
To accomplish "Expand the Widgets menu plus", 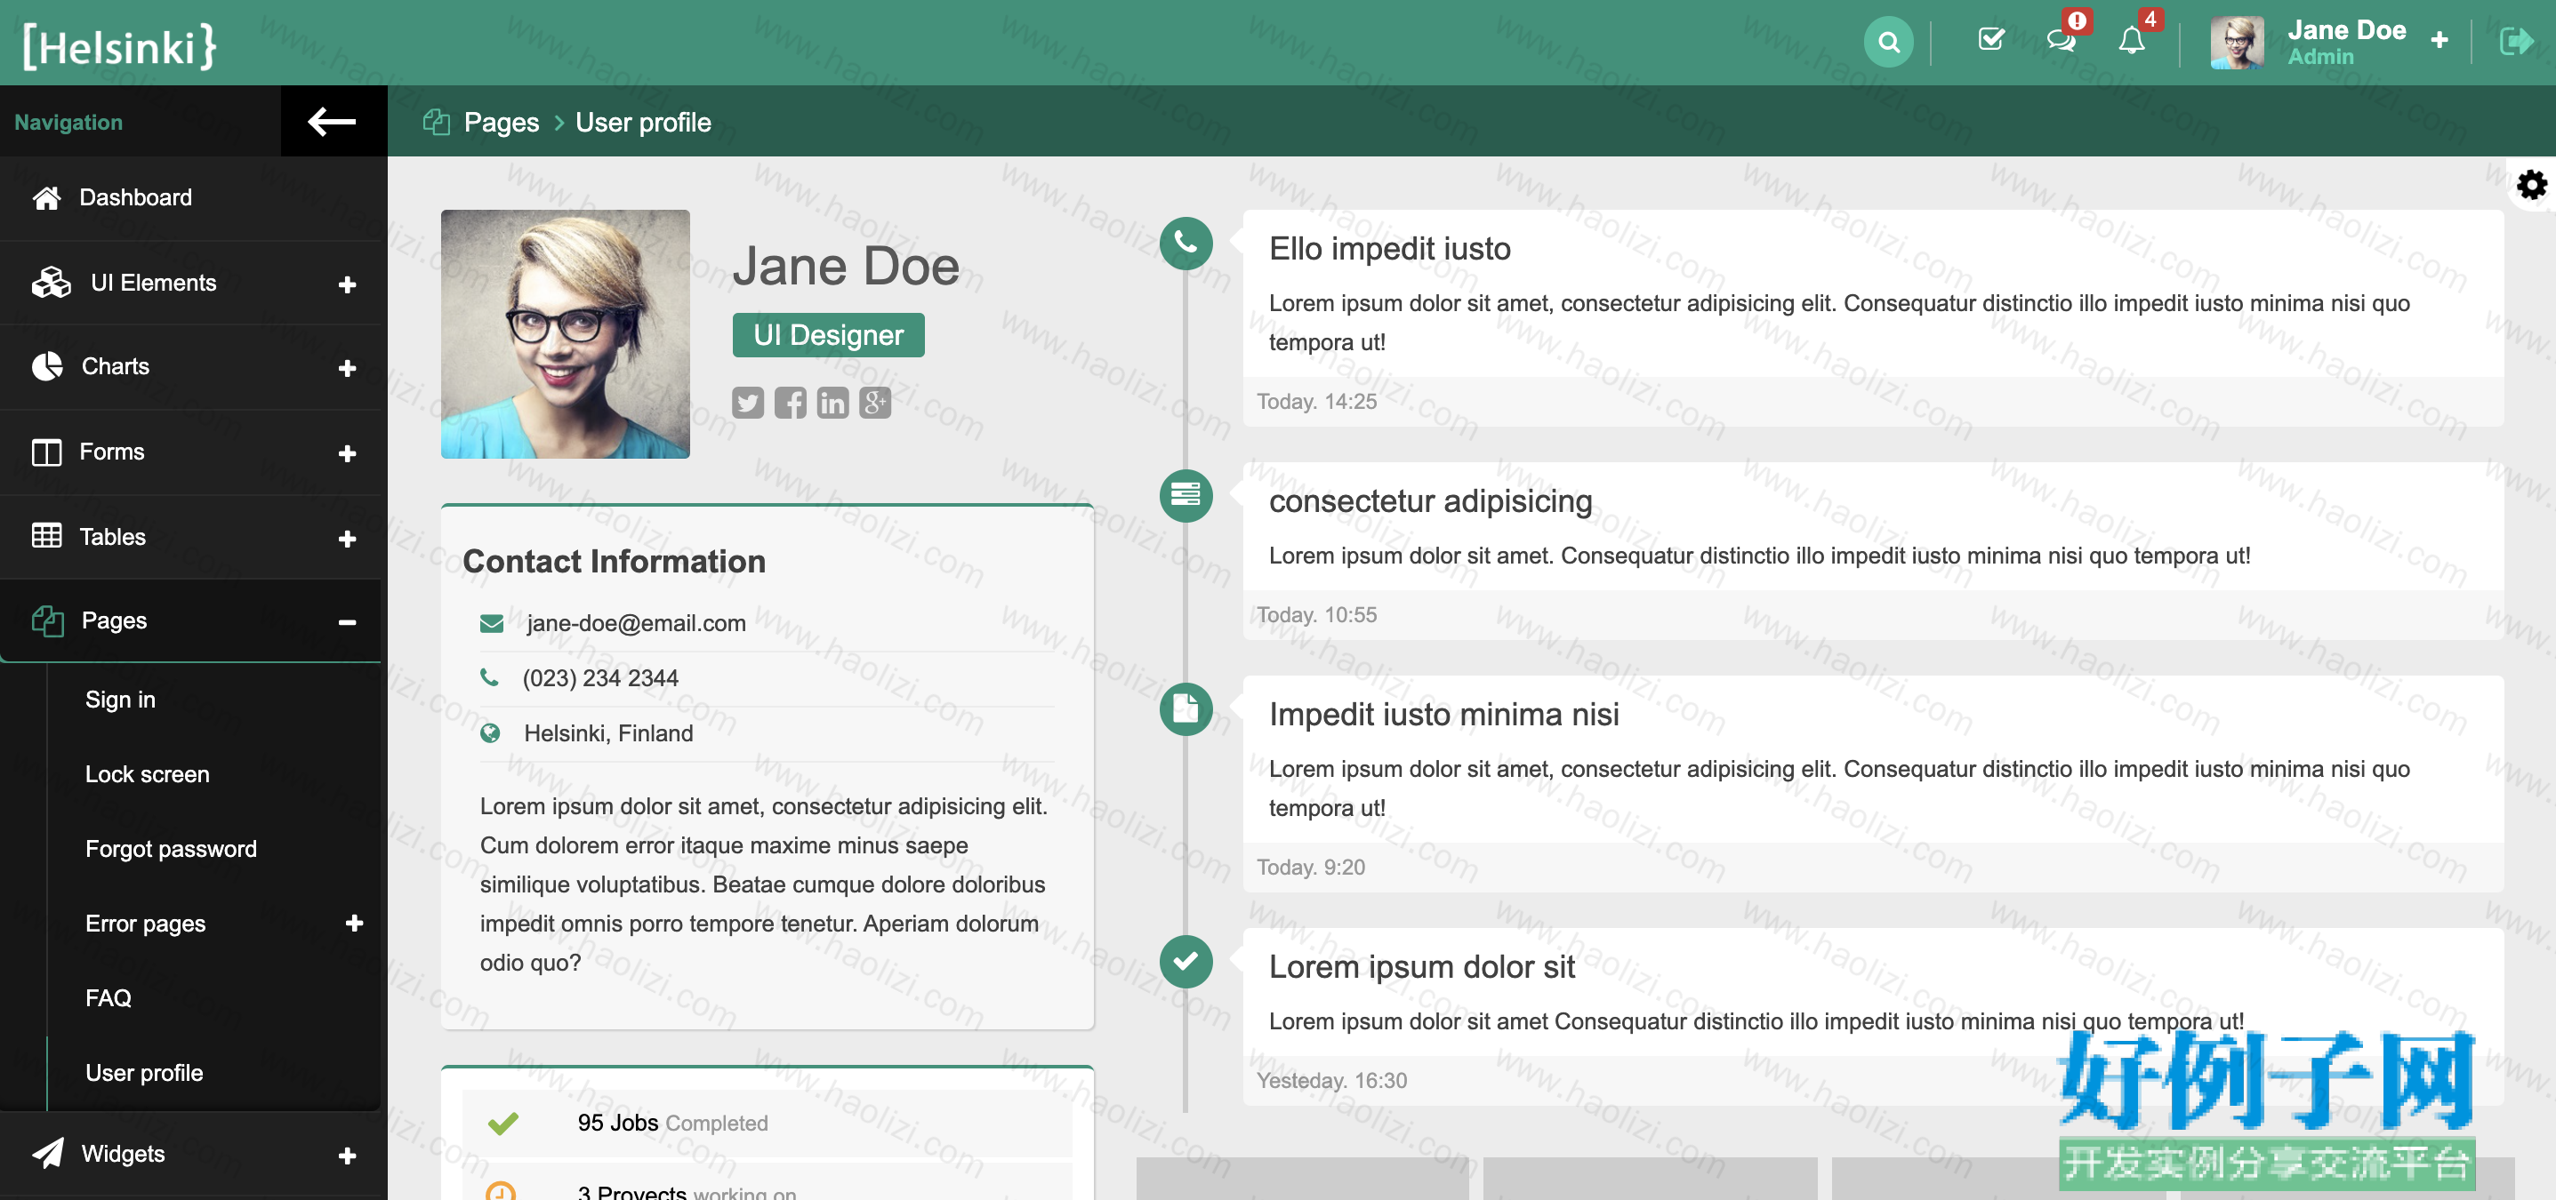I will [347, 1156].
